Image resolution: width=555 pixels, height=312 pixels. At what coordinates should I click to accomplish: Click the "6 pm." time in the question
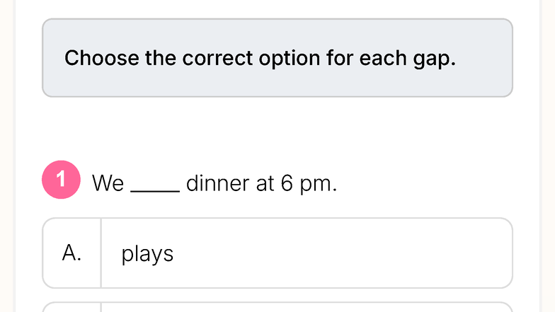309,183
